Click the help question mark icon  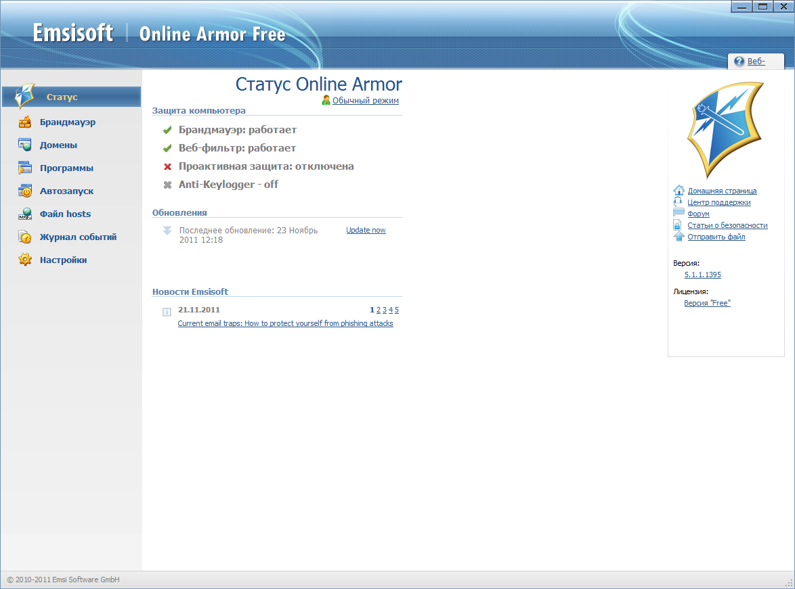739,62
